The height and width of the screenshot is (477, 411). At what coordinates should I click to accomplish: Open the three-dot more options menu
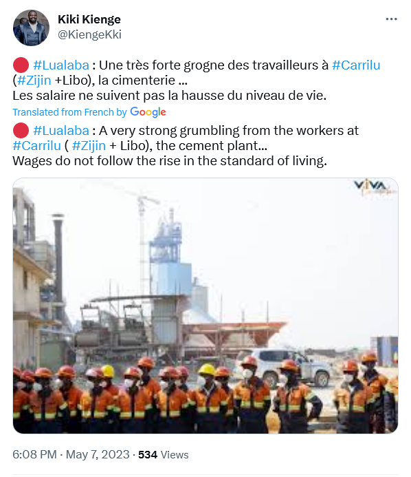tap(391, 19)
